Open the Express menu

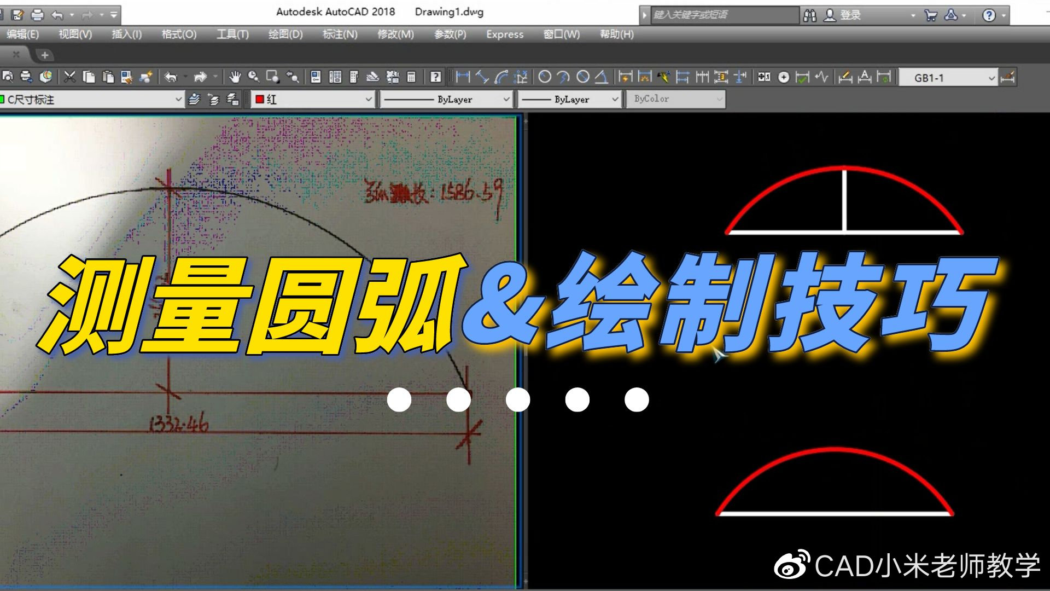pos(504,34)
